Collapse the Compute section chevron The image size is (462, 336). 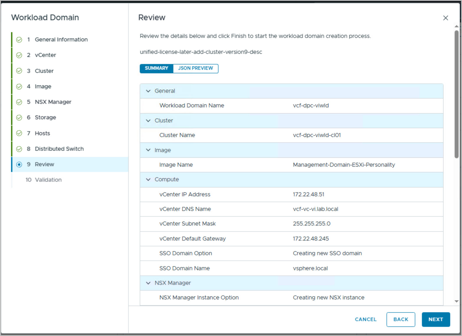pos(148,179)
